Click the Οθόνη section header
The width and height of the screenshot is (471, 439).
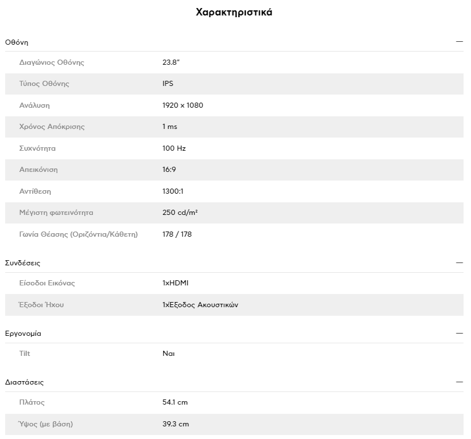[234, 42]
